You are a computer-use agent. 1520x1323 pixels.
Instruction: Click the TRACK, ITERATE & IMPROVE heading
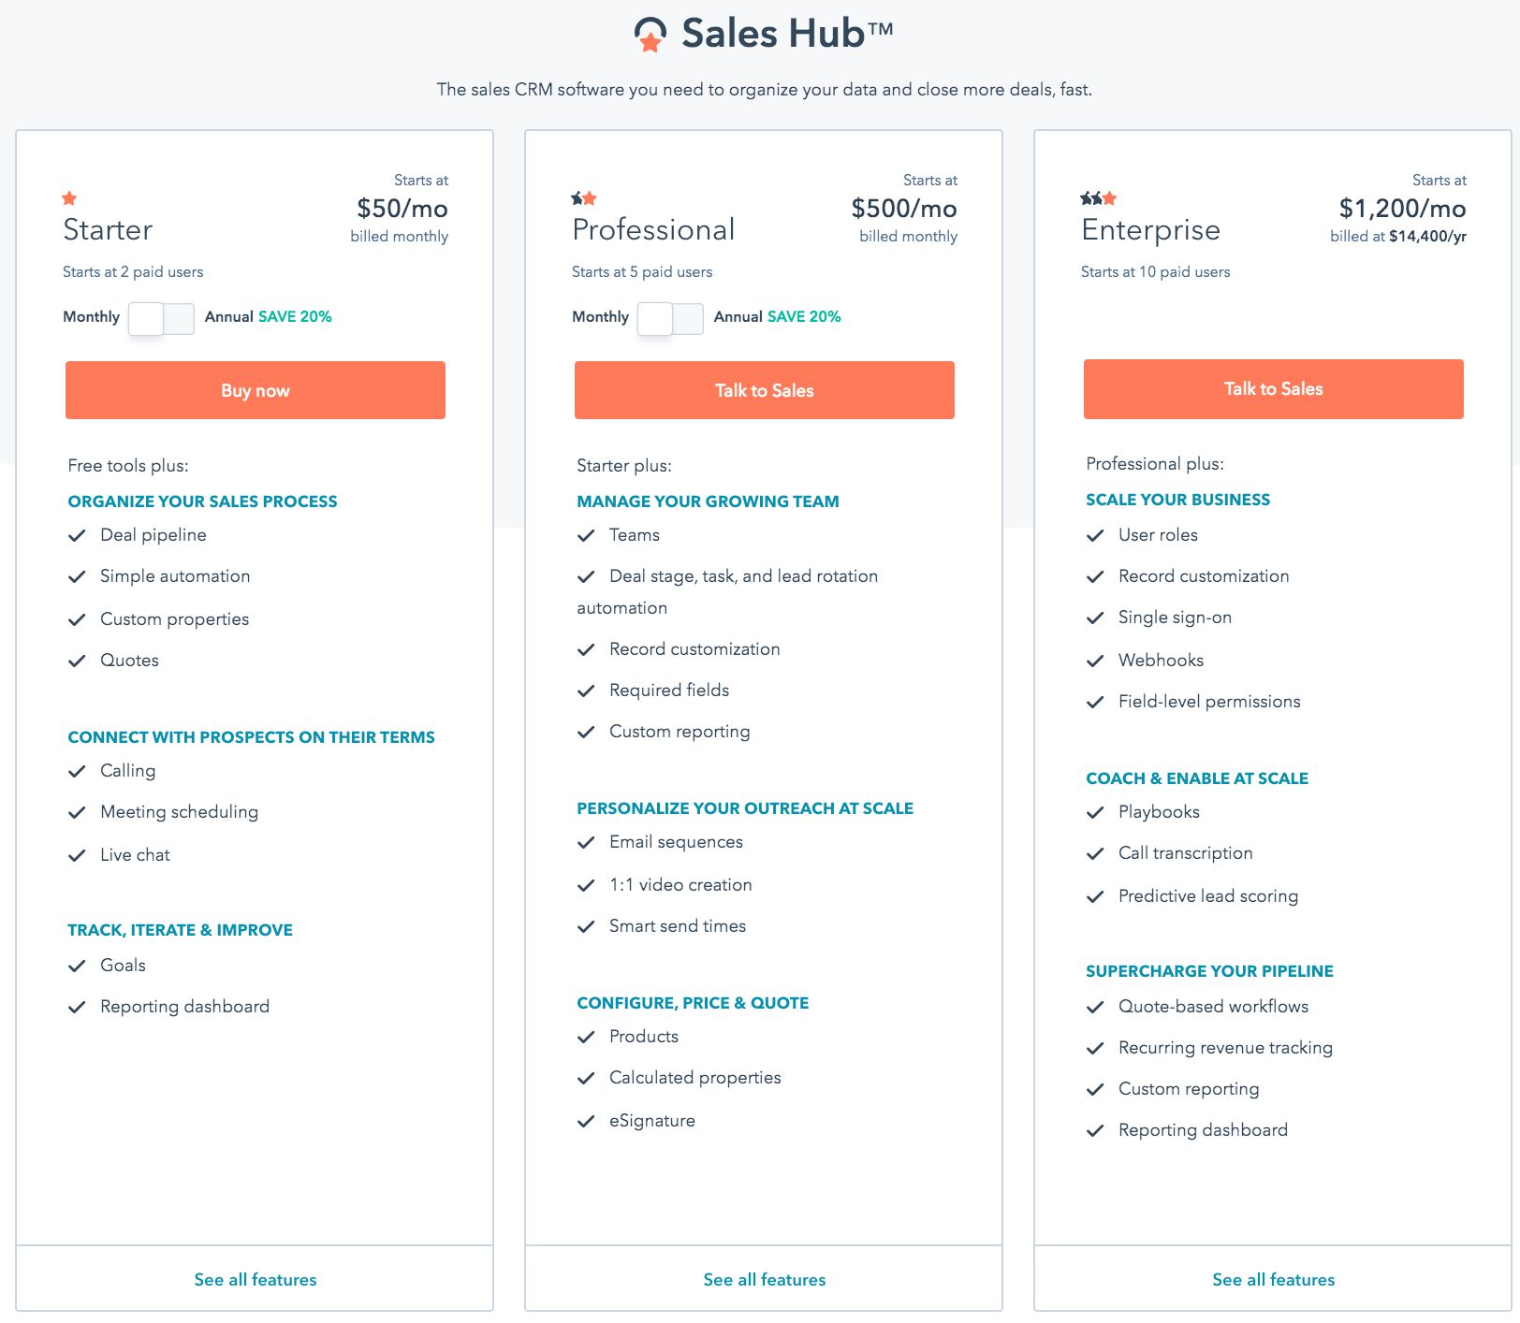(x=180, y=930)
